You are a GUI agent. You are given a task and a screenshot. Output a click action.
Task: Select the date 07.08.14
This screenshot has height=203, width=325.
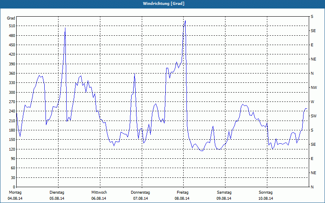coord(141,199)
